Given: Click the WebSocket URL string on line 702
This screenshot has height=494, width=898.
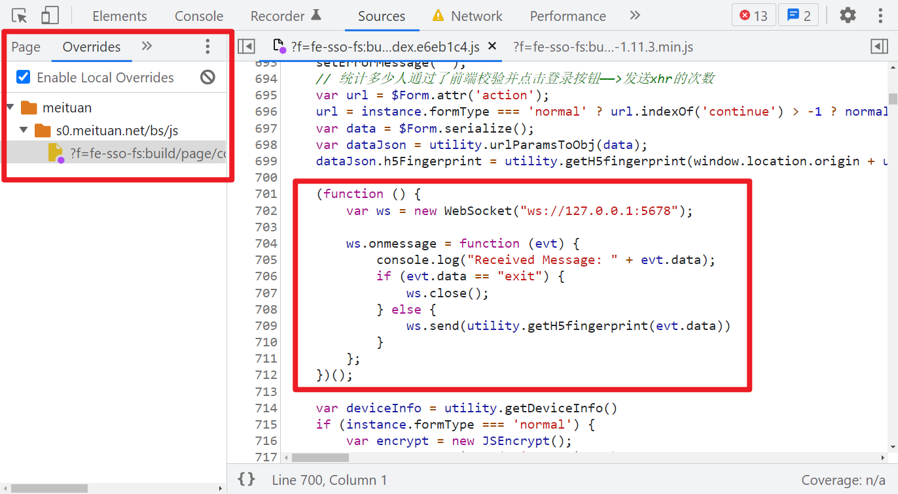Looking at the screenshot, I should [x=600, y=210].
